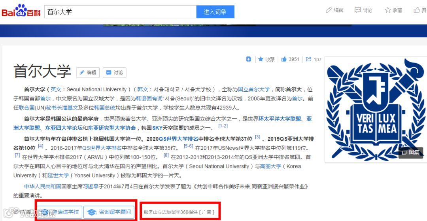Image resolution: width=427 pixels, height=221 pixels.
Task: Open the bold QS世界大学排名 link
Action: [x=178, y=139]
